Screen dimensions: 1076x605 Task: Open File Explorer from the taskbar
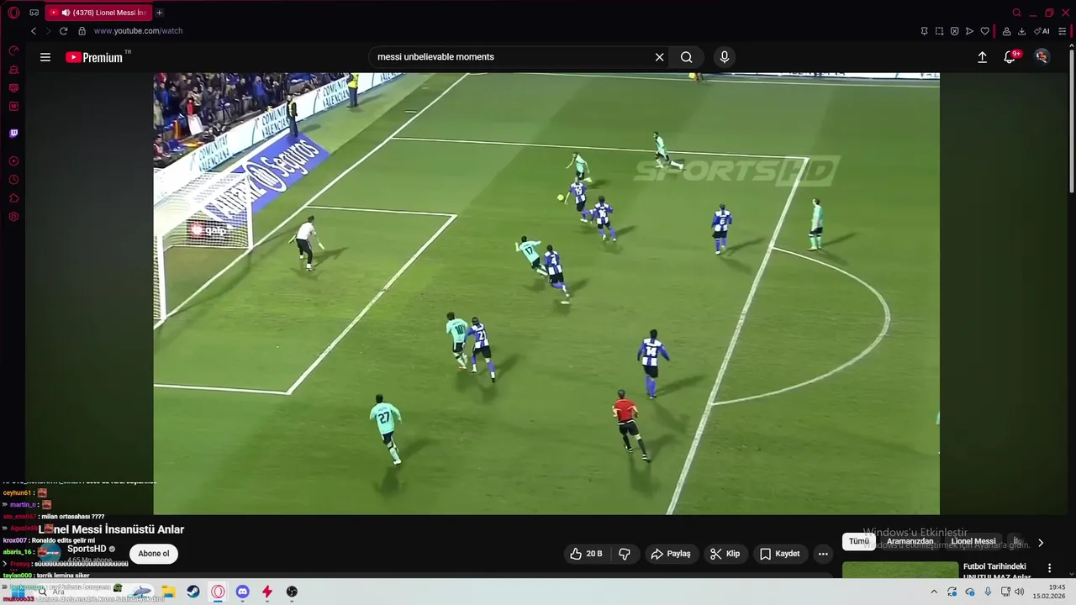point(168,592)
